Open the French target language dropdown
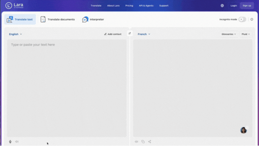Image resolution: width=259 pixels, height=146 pixels. click(x=144, y=34)
